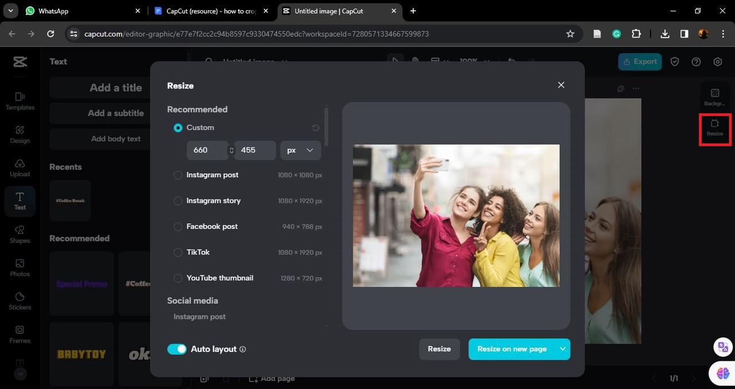Select the Custom radio option

178,127
